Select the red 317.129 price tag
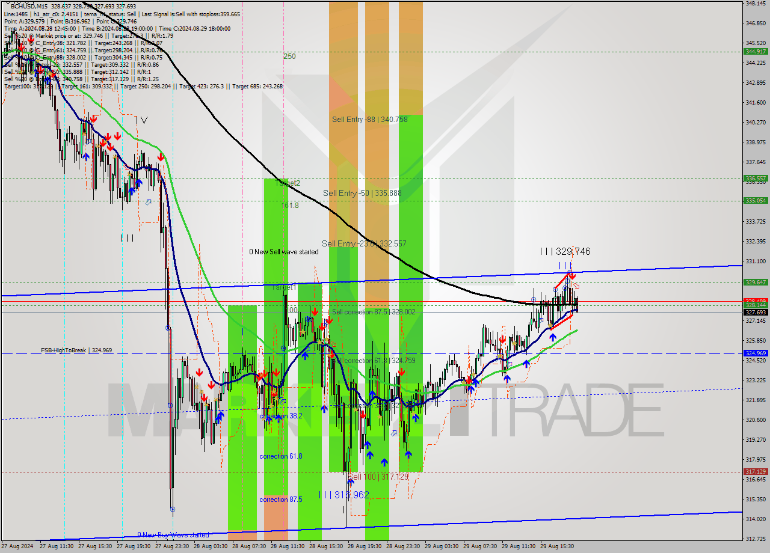This screenshot has width=770, height=553. coord(756,472)
